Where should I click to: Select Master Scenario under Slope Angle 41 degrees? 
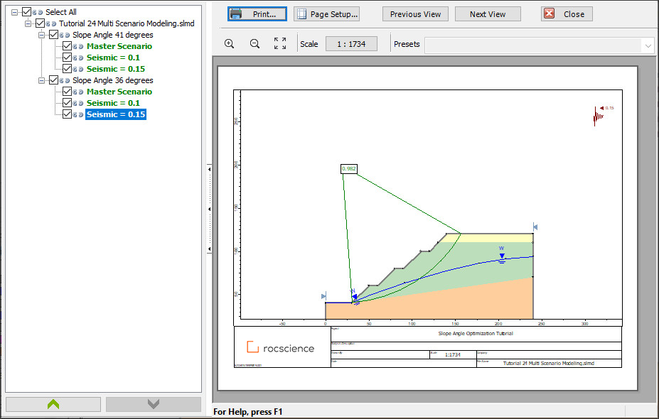(119, 46)
